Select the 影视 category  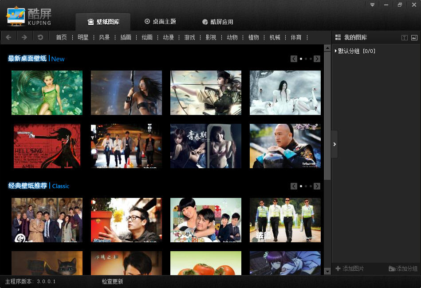pos(211,37)
